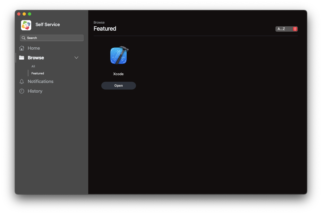322x214 pixels.
Task: Click the Featured page heading
Action: coord(105,28)
